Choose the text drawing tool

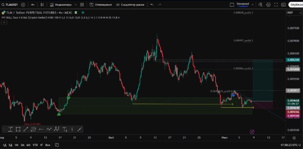click(x=65, y=129)
